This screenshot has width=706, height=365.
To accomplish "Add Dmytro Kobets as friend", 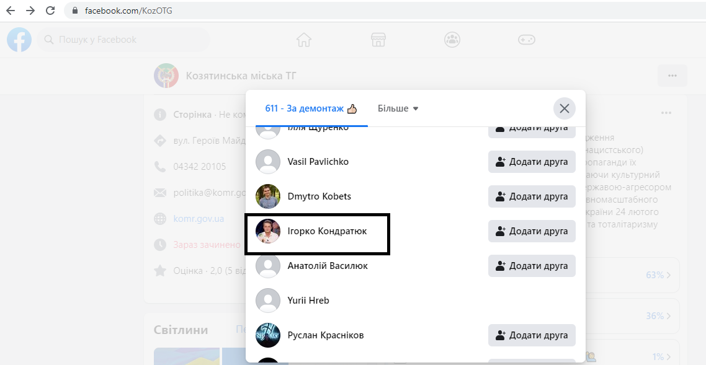I will 532,196.
